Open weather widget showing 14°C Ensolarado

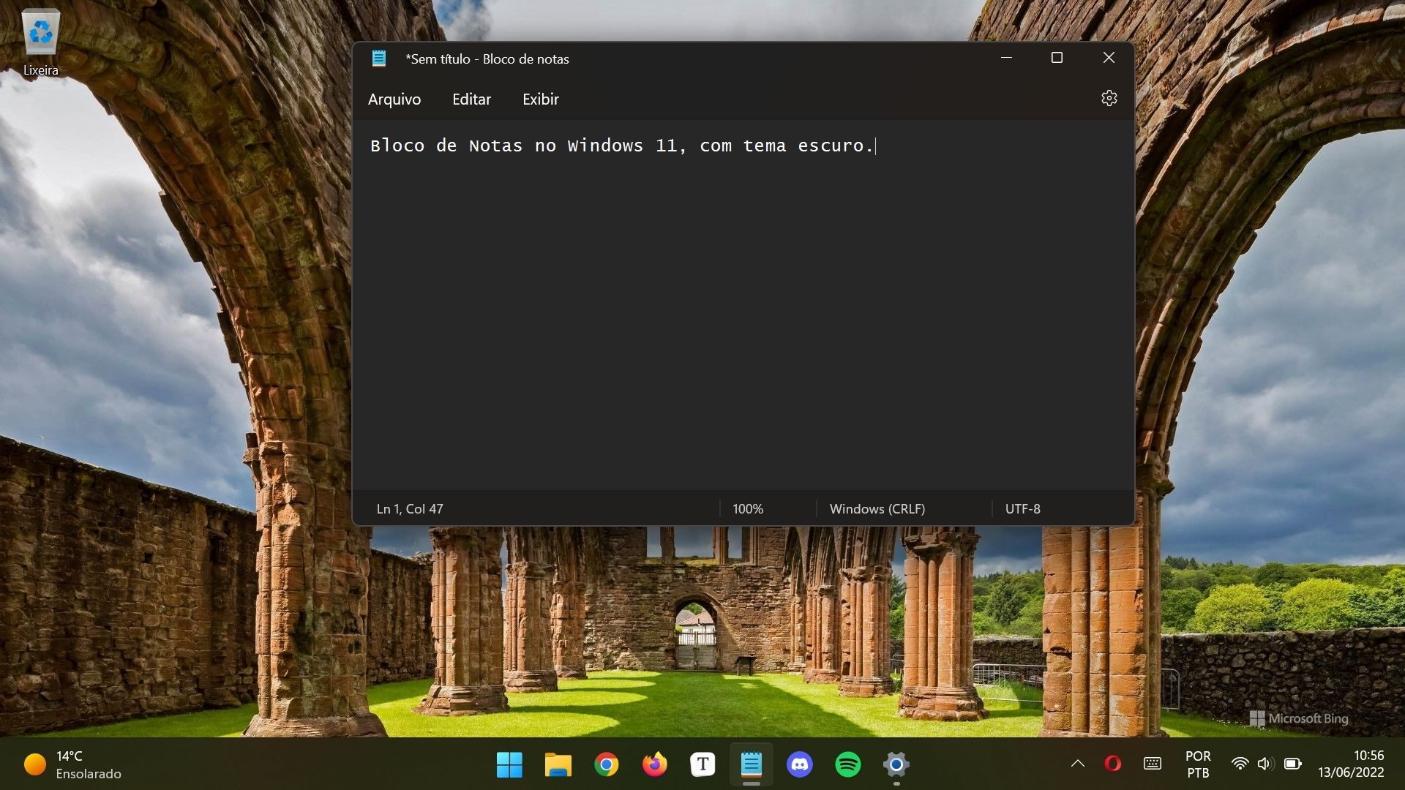(73, 764)
